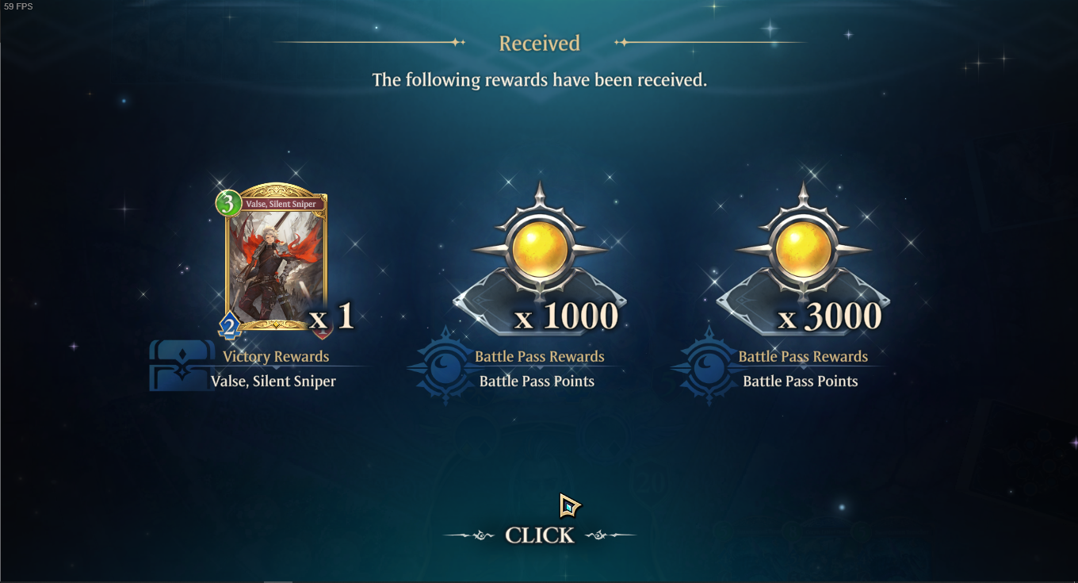This screenshot has height=583, width=1078.
Task: Click the blue attack 2 gem on card
Action: [x=230, y=325]
